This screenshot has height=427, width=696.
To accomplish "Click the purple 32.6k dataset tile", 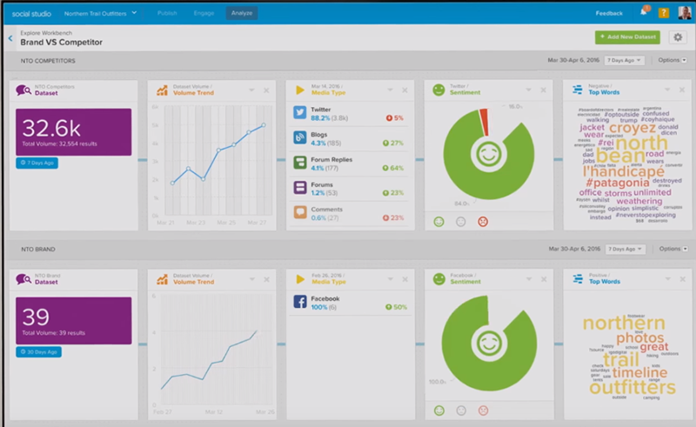I will 73,130.
